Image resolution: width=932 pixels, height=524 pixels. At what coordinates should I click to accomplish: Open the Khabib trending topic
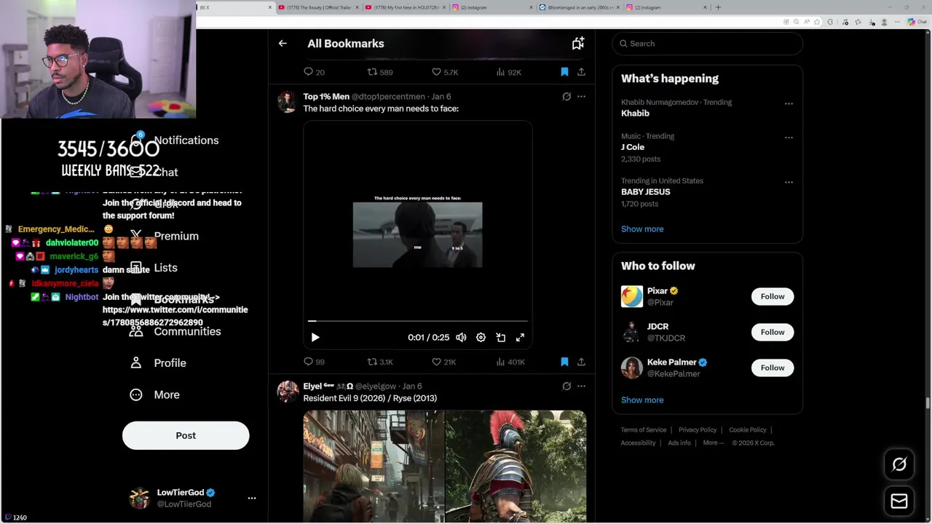pos(707,108)
